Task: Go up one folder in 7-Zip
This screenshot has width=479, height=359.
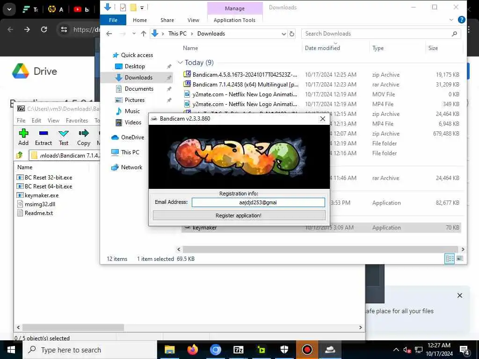Action: 20,155
